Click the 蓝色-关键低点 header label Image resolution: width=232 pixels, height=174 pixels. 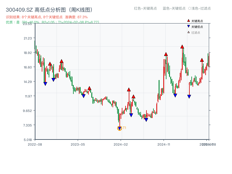tap(174, 8)
